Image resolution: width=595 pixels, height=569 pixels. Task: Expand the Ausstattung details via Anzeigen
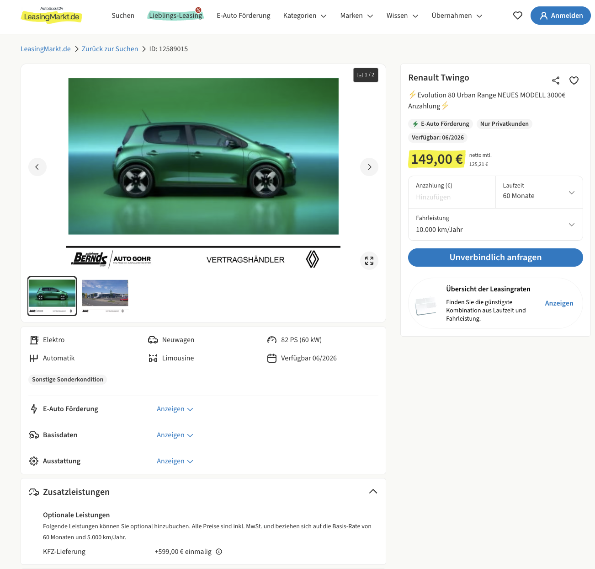coord(175,461)
